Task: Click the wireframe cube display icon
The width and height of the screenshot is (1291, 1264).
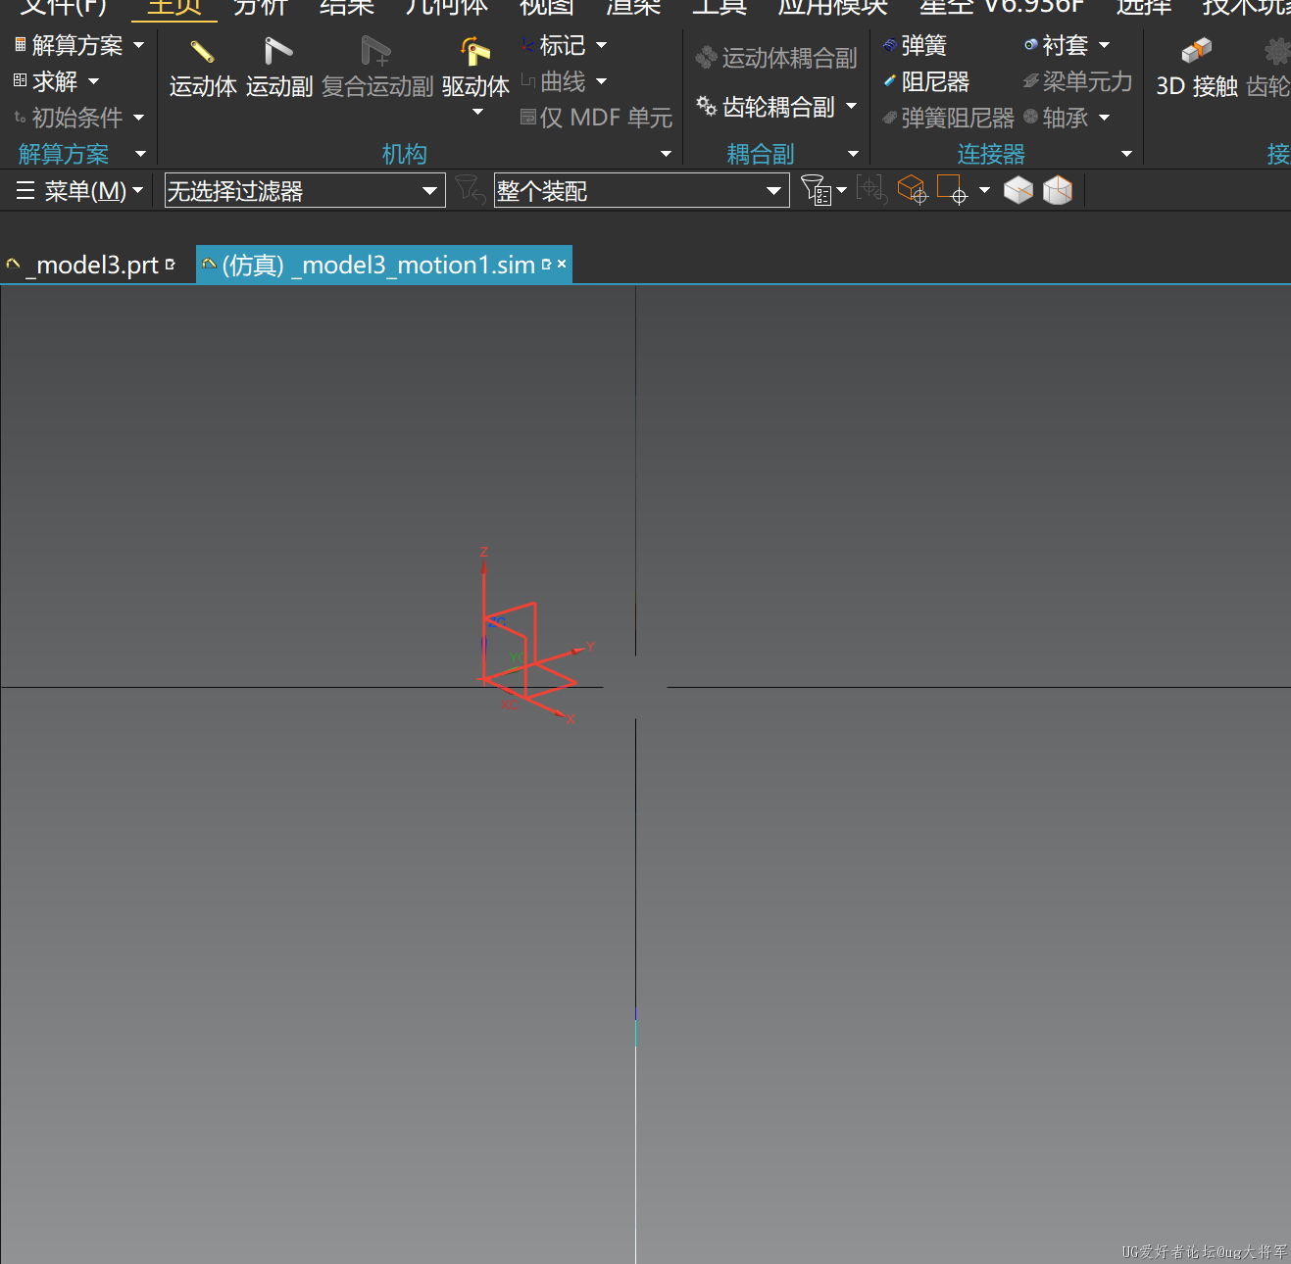Action: [x=1058, y=189]
